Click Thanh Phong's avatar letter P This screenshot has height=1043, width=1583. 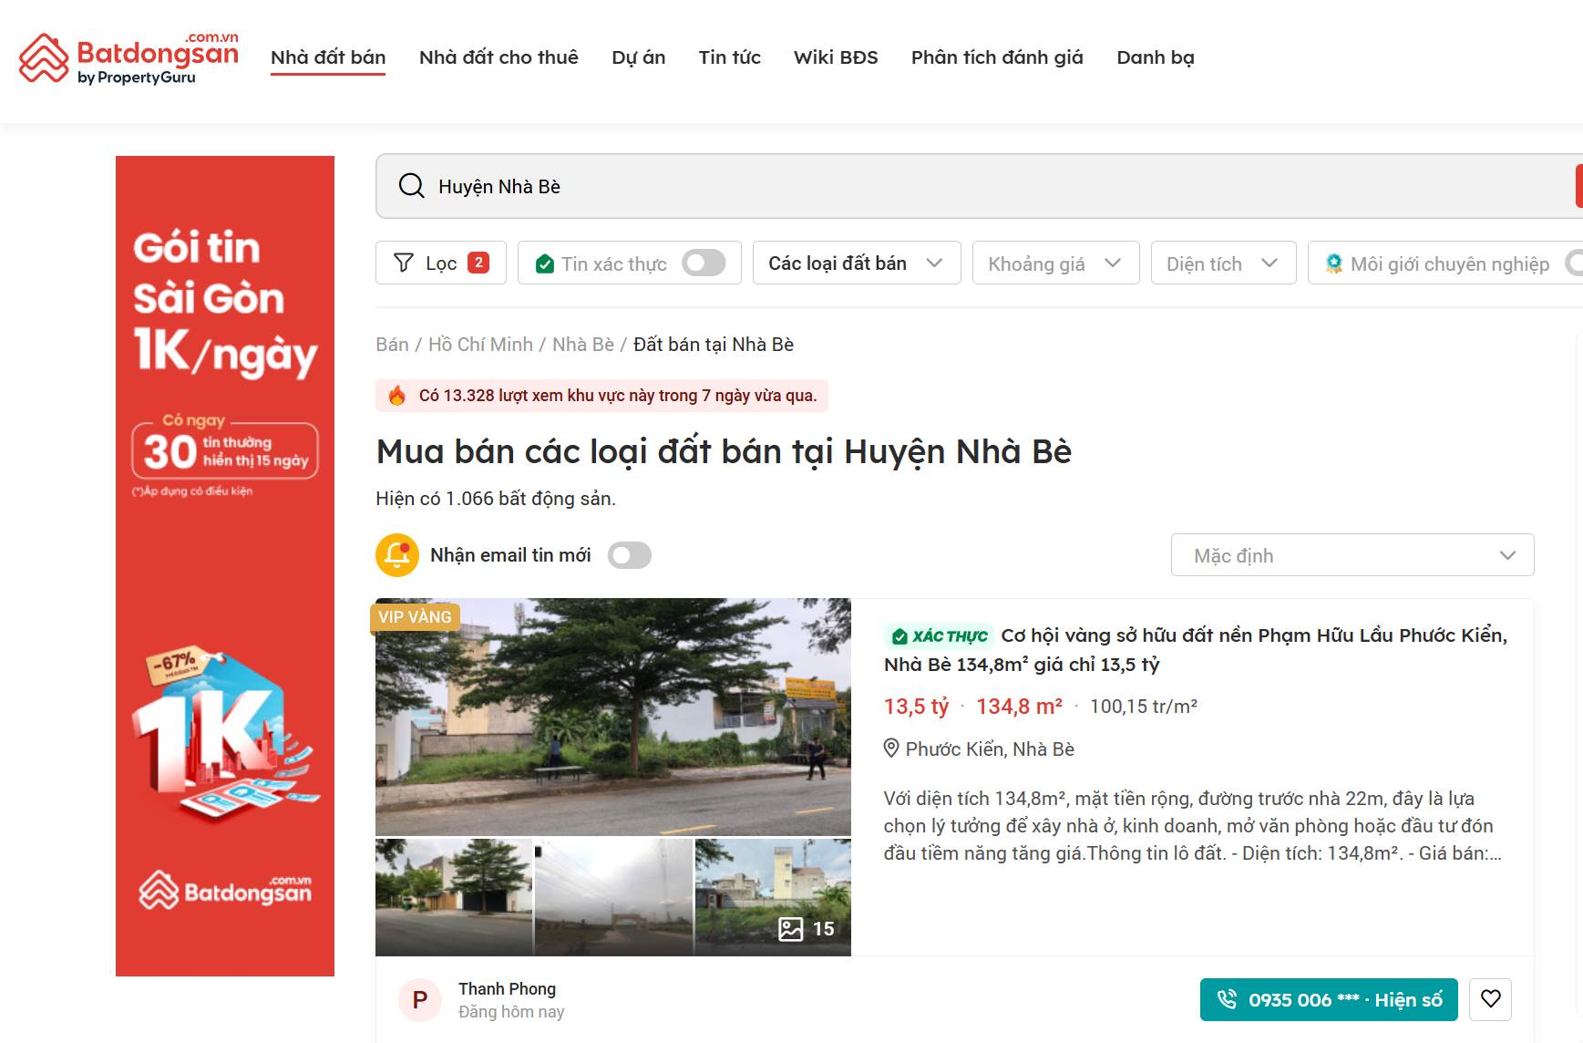point(420,1000)
